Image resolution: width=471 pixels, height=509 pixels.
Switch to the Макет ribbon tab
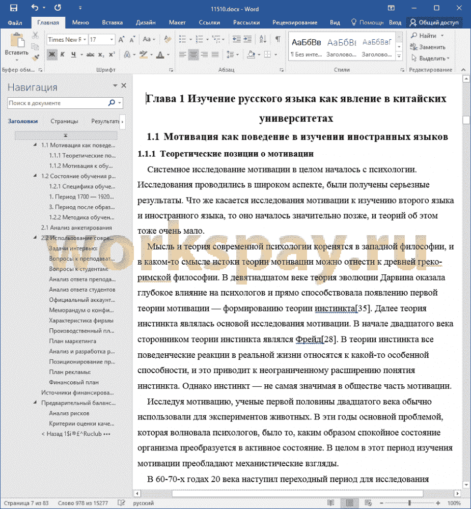(x=177, y=22)
